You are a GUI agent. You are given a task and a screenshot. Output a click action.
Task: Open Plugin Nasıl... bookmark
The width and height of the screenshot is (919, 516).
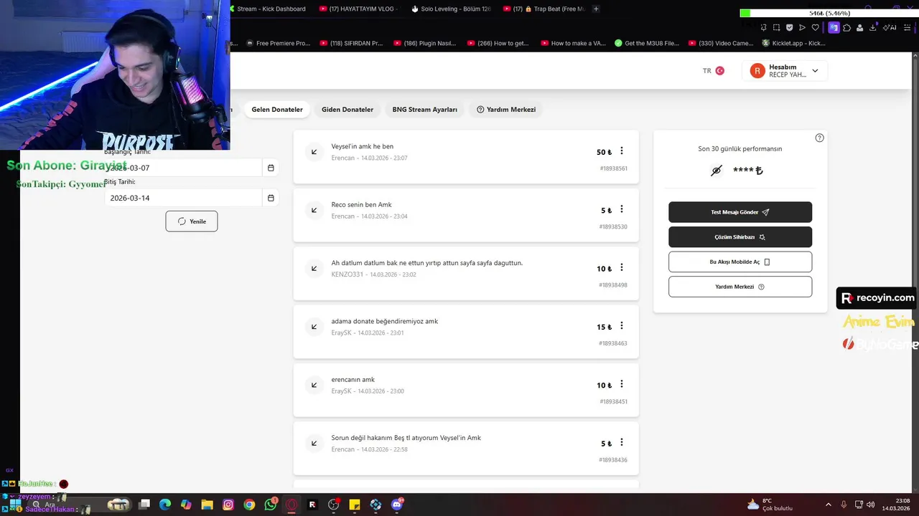click(x=424, y=43)
